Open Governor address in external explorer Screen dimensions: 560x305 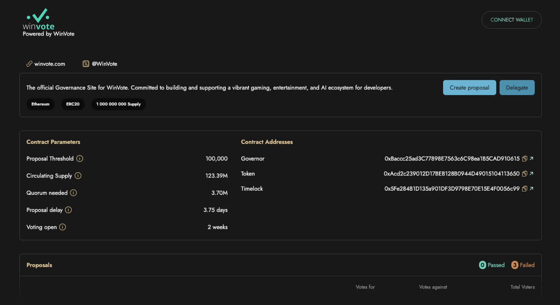pos(532,158)
